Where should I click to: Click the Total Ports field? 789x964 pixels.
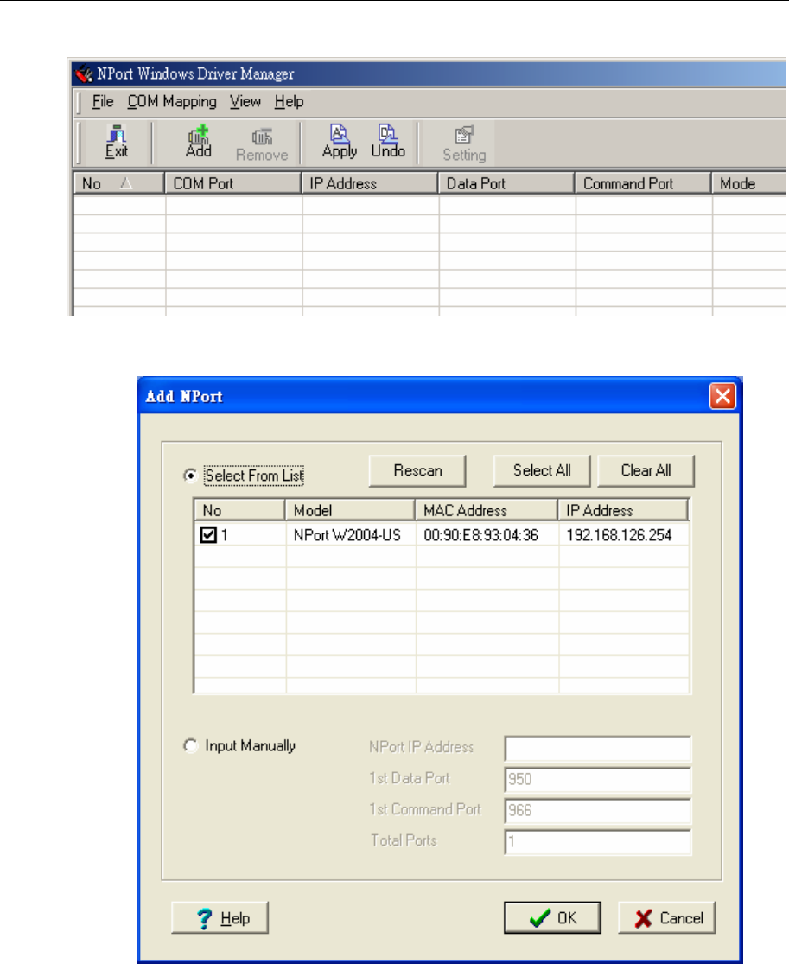click(x=598, y=841)
